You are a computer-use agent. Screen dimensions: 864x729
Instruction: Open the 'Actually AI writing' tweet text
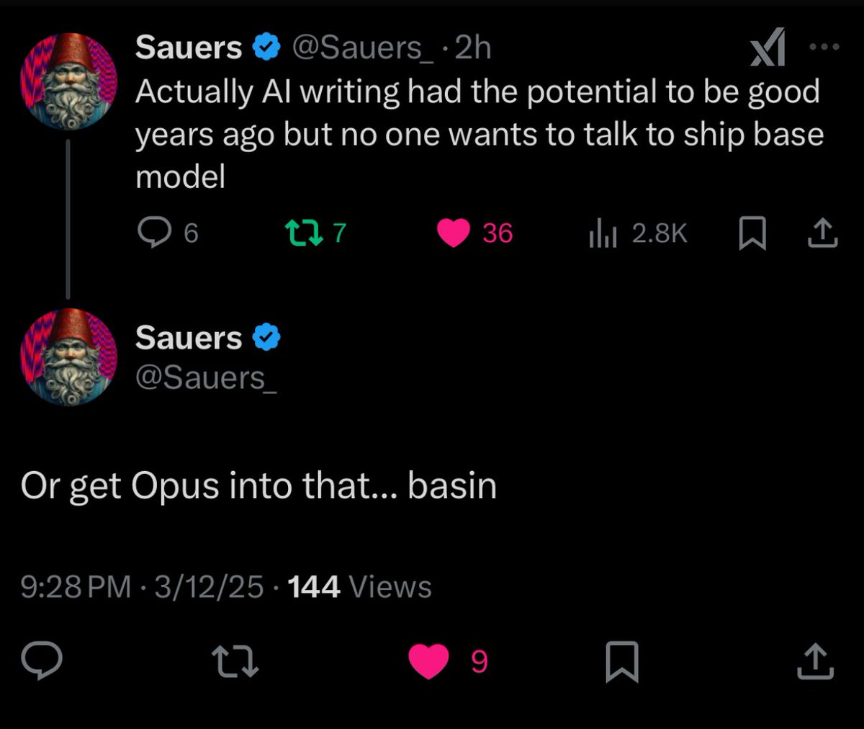(x=479, y=134)
